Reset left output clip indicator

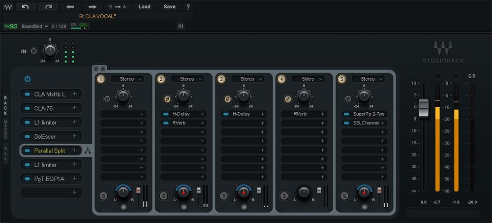click(x=437, y=76)
